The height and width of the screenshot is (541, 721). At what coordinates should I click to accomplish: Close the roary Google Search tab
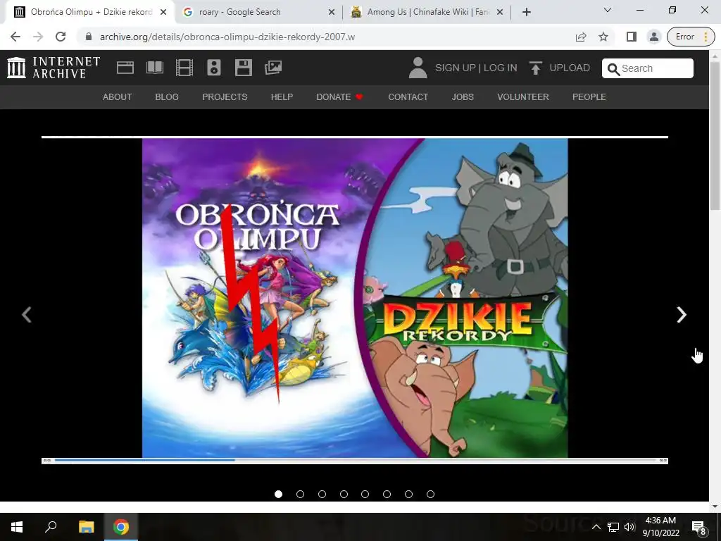(x=331, y=12)
